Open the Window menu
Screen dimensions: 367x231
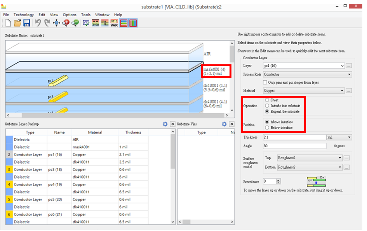point(102,14)
